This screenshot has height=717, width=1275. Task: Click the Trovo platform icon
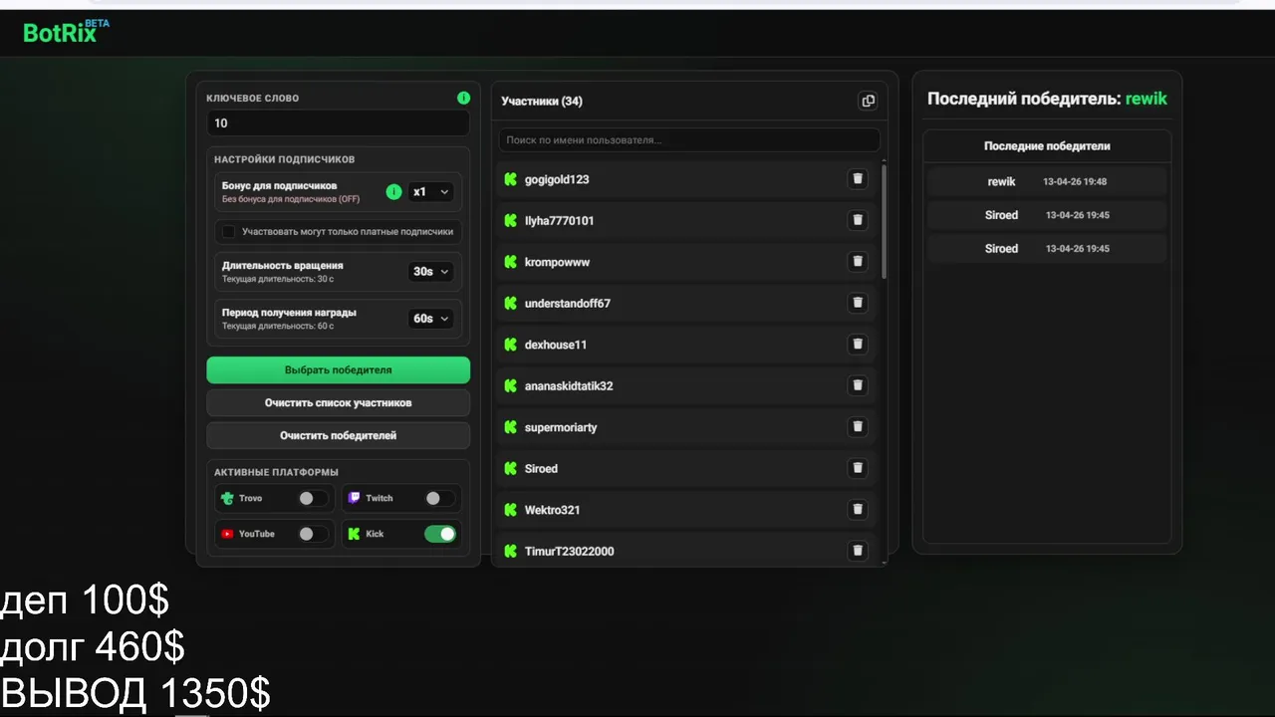click(227, 498)
